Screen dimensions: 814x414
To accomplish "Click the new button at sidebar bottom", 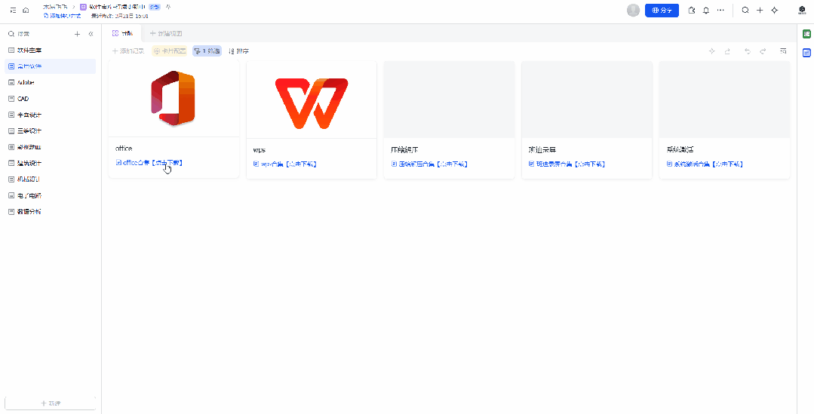I will tap(51, 403).
